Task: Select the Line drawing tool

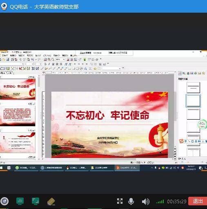Action: (42, 69)
